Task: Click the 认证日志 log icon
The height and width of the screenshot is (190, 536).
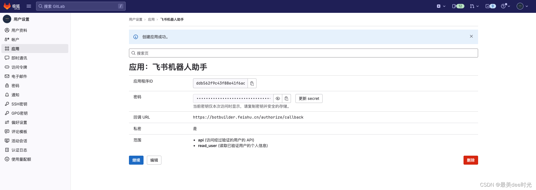Action: coord(7,150)
